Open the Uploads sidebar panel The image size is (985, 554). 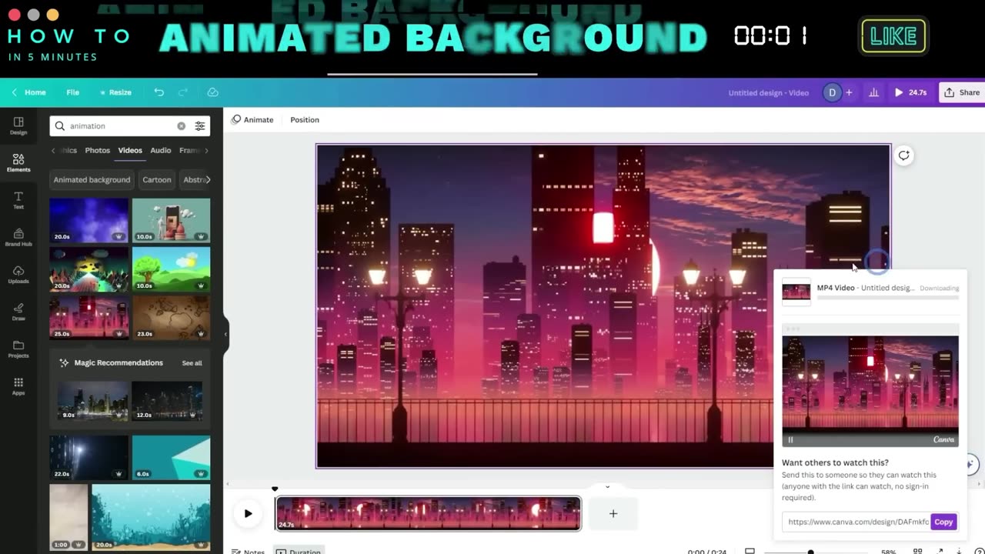coord(18,275)
